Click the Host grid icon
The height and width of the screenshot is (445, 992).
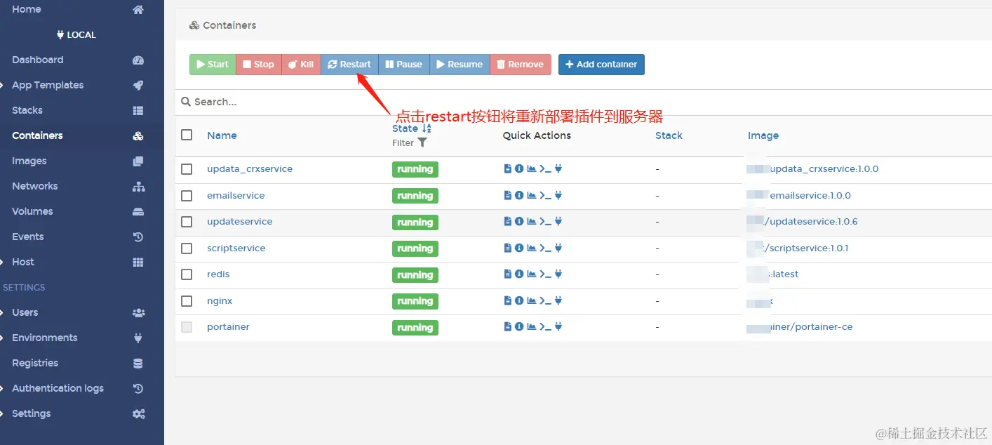(x=138, y=262)
